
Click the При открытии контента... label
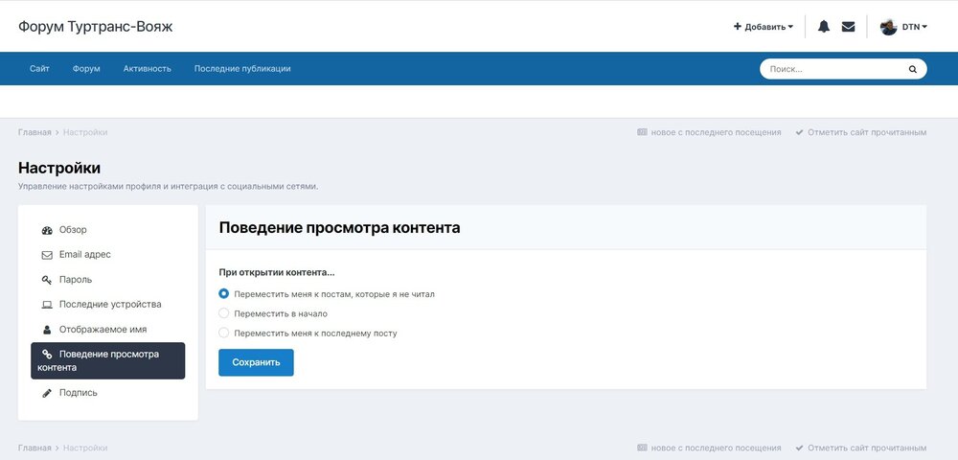[277, 272]
